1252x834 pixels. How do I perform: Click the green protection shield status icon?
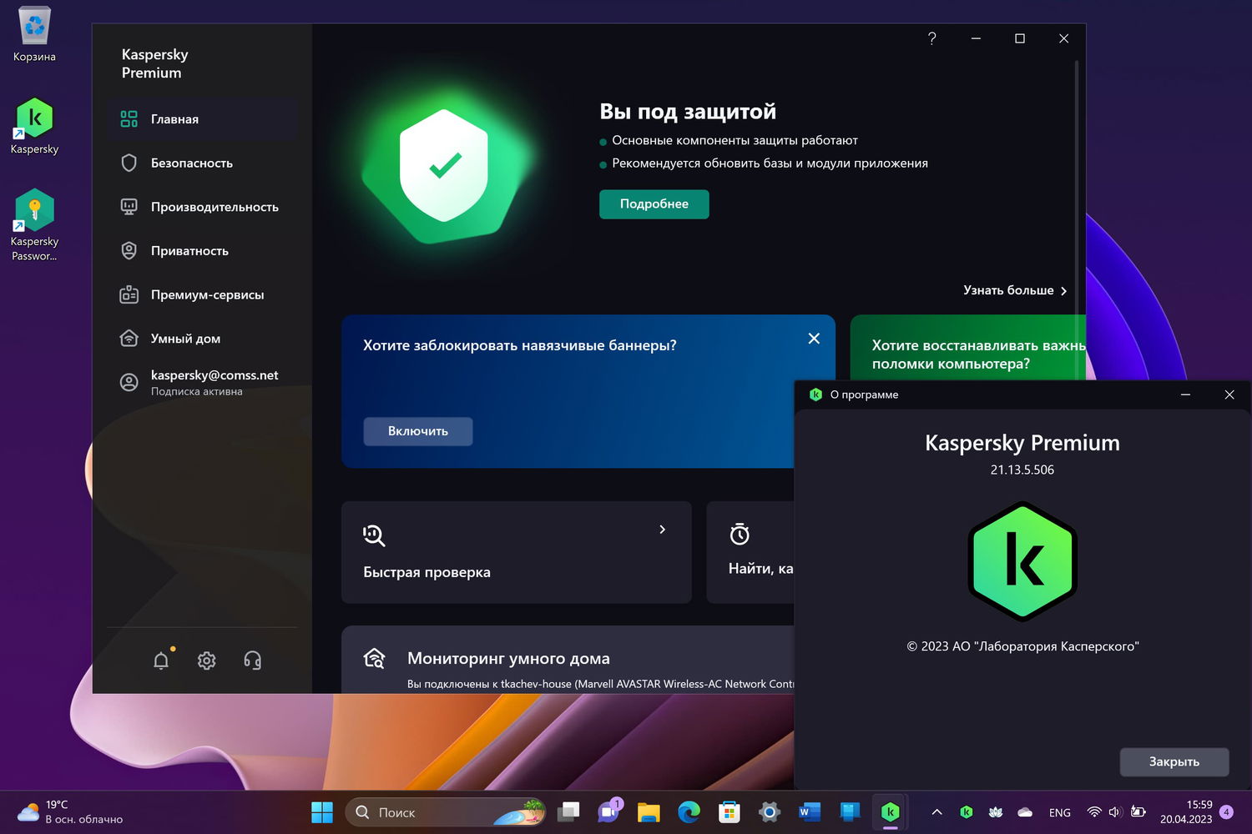pyautogui.click(x=445, y=167)
